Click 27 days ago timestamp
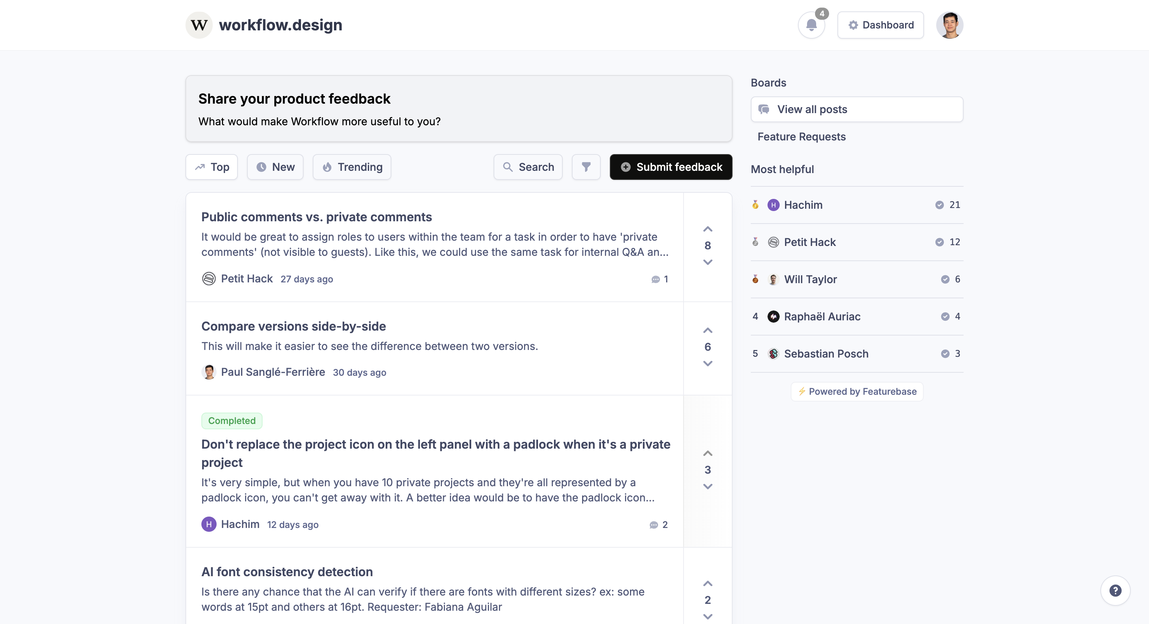 point(306,279)
